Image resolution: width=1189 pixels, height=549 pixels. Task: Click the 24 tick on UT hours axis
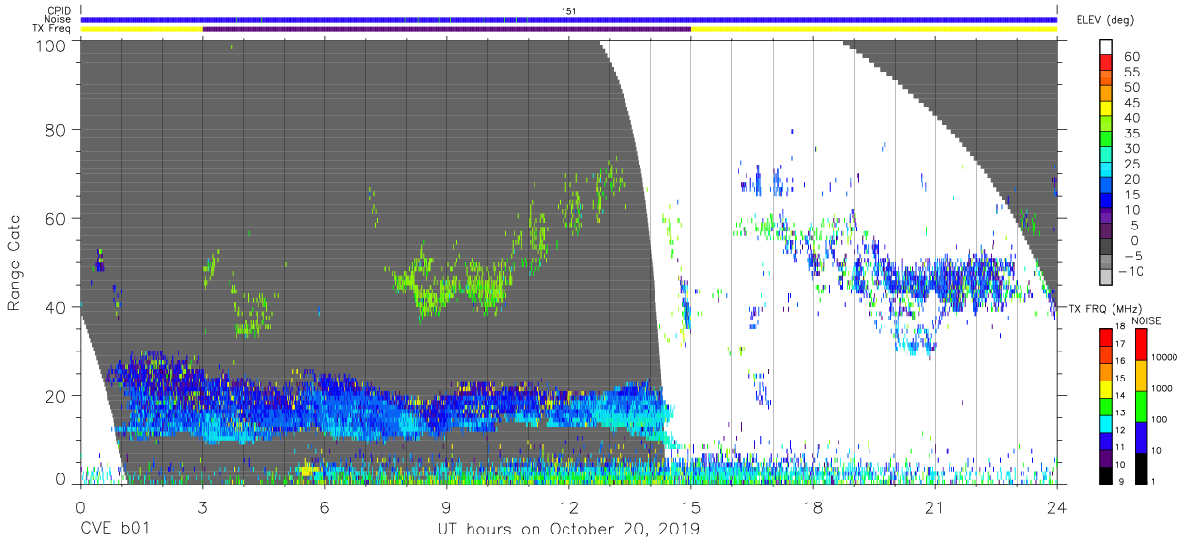(x=1056, y=508)
